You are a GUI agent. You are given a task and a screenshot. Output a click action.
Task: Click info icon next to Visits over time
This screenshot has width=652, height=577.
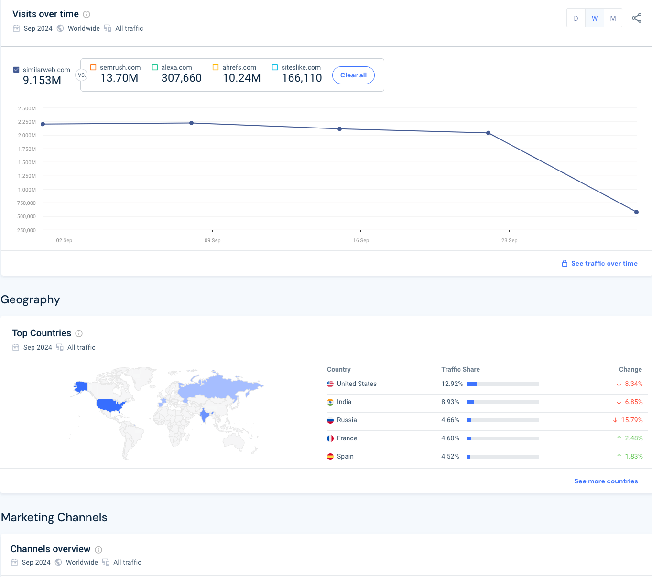click(87, 14)
